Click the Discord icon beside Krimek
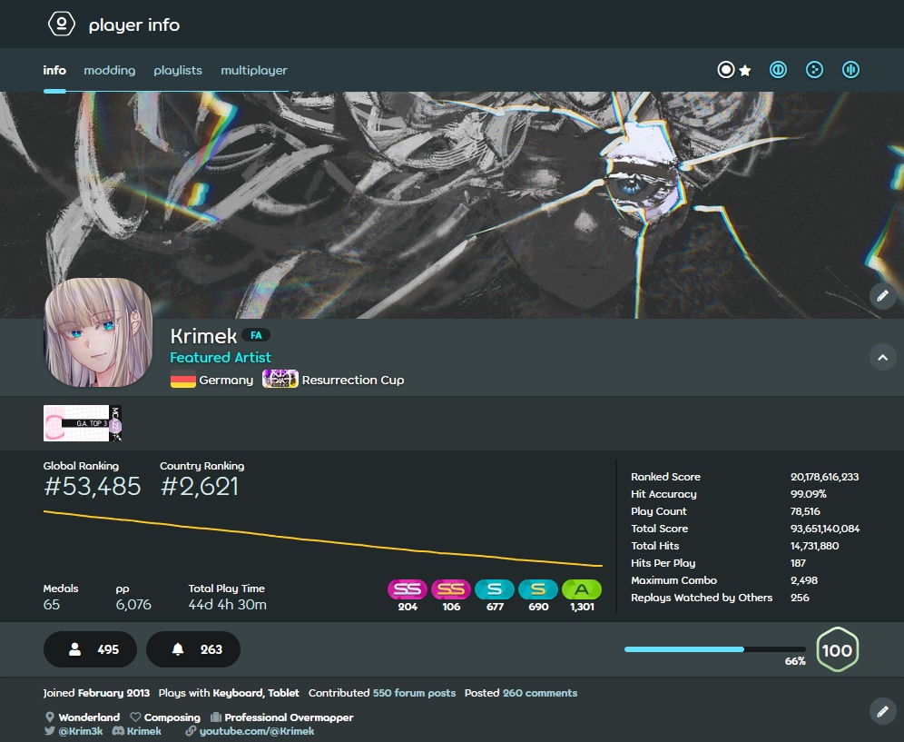Screen dimensions: 904x742 pos(118,730)
